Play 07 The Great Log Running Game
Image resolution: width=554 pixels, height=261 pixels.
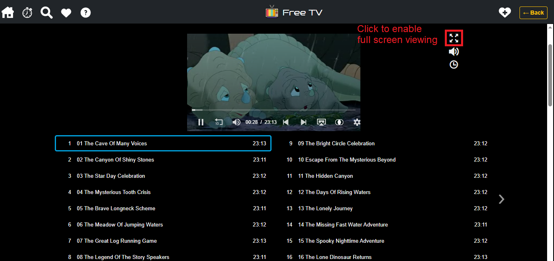pyautogui.click(x=163, y=241)
